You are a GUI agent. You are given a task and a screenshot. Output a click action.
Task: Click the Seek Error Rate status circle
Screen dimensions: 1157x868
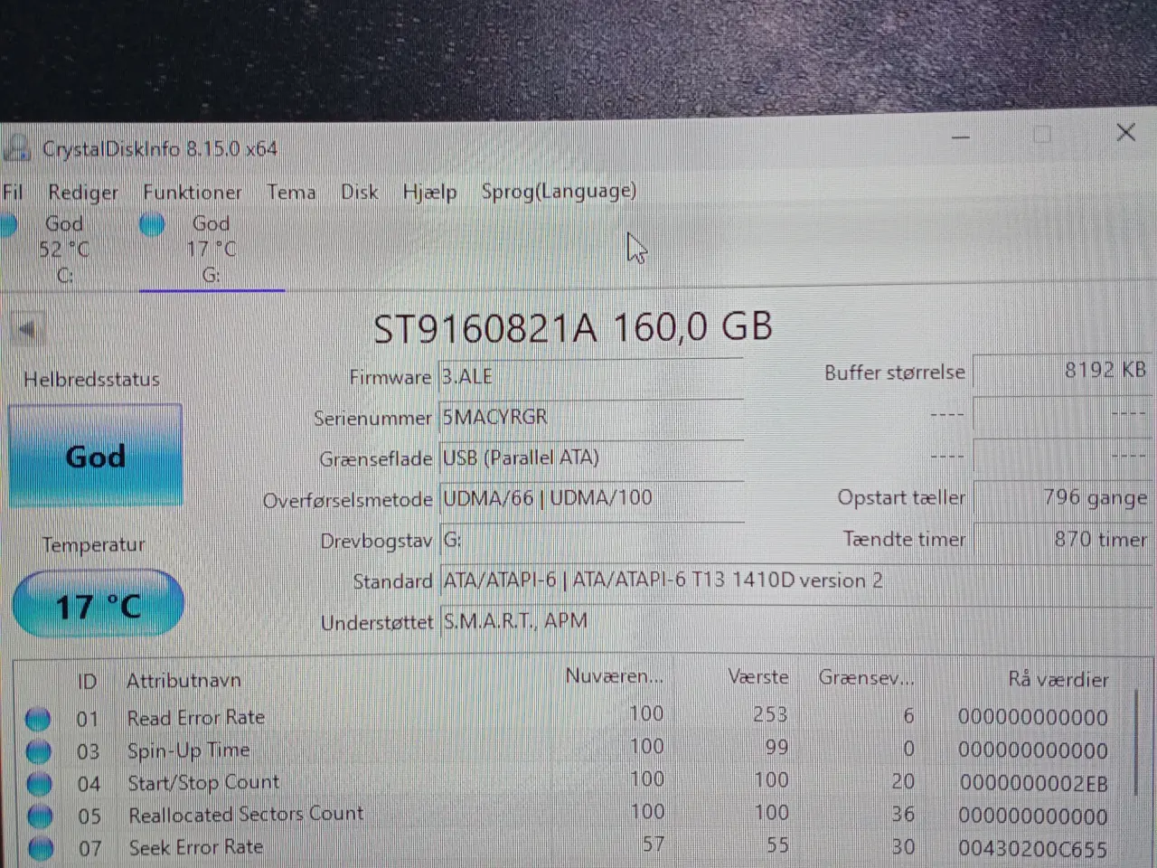[42, 849]
